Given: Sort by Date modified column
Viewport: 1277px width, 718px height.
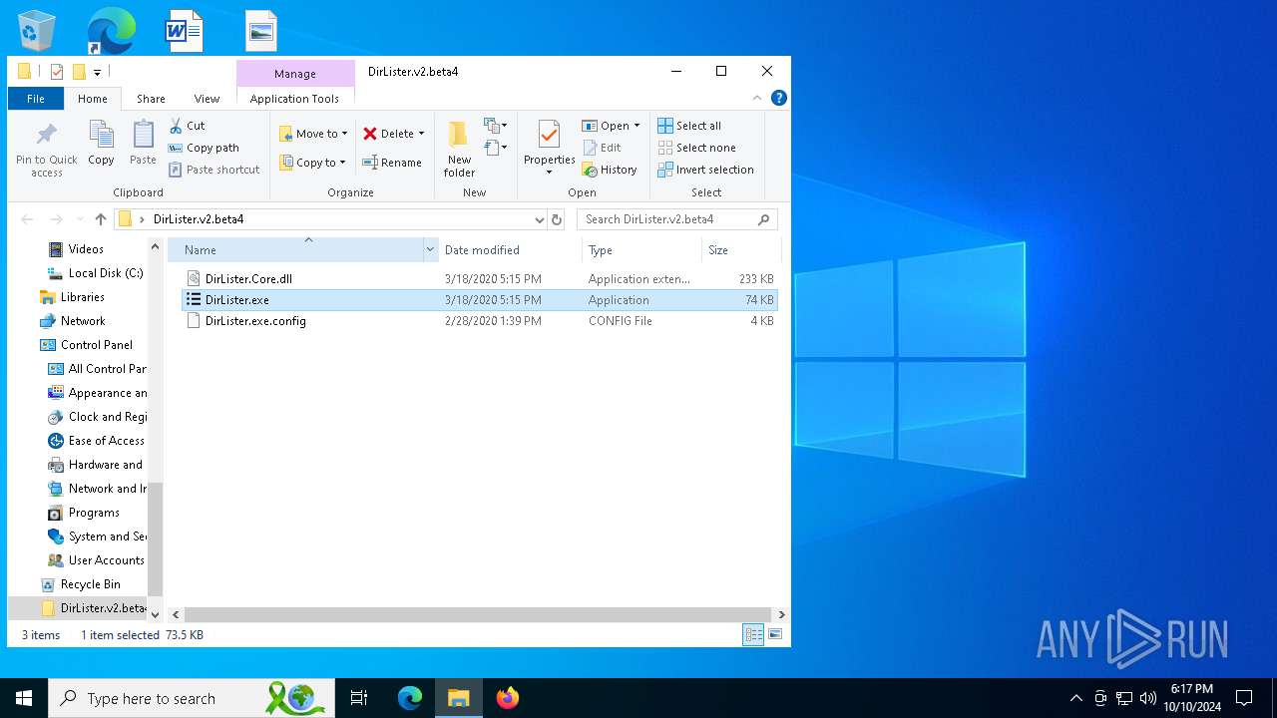Looking at the screenshot, I should click(510, 250).
